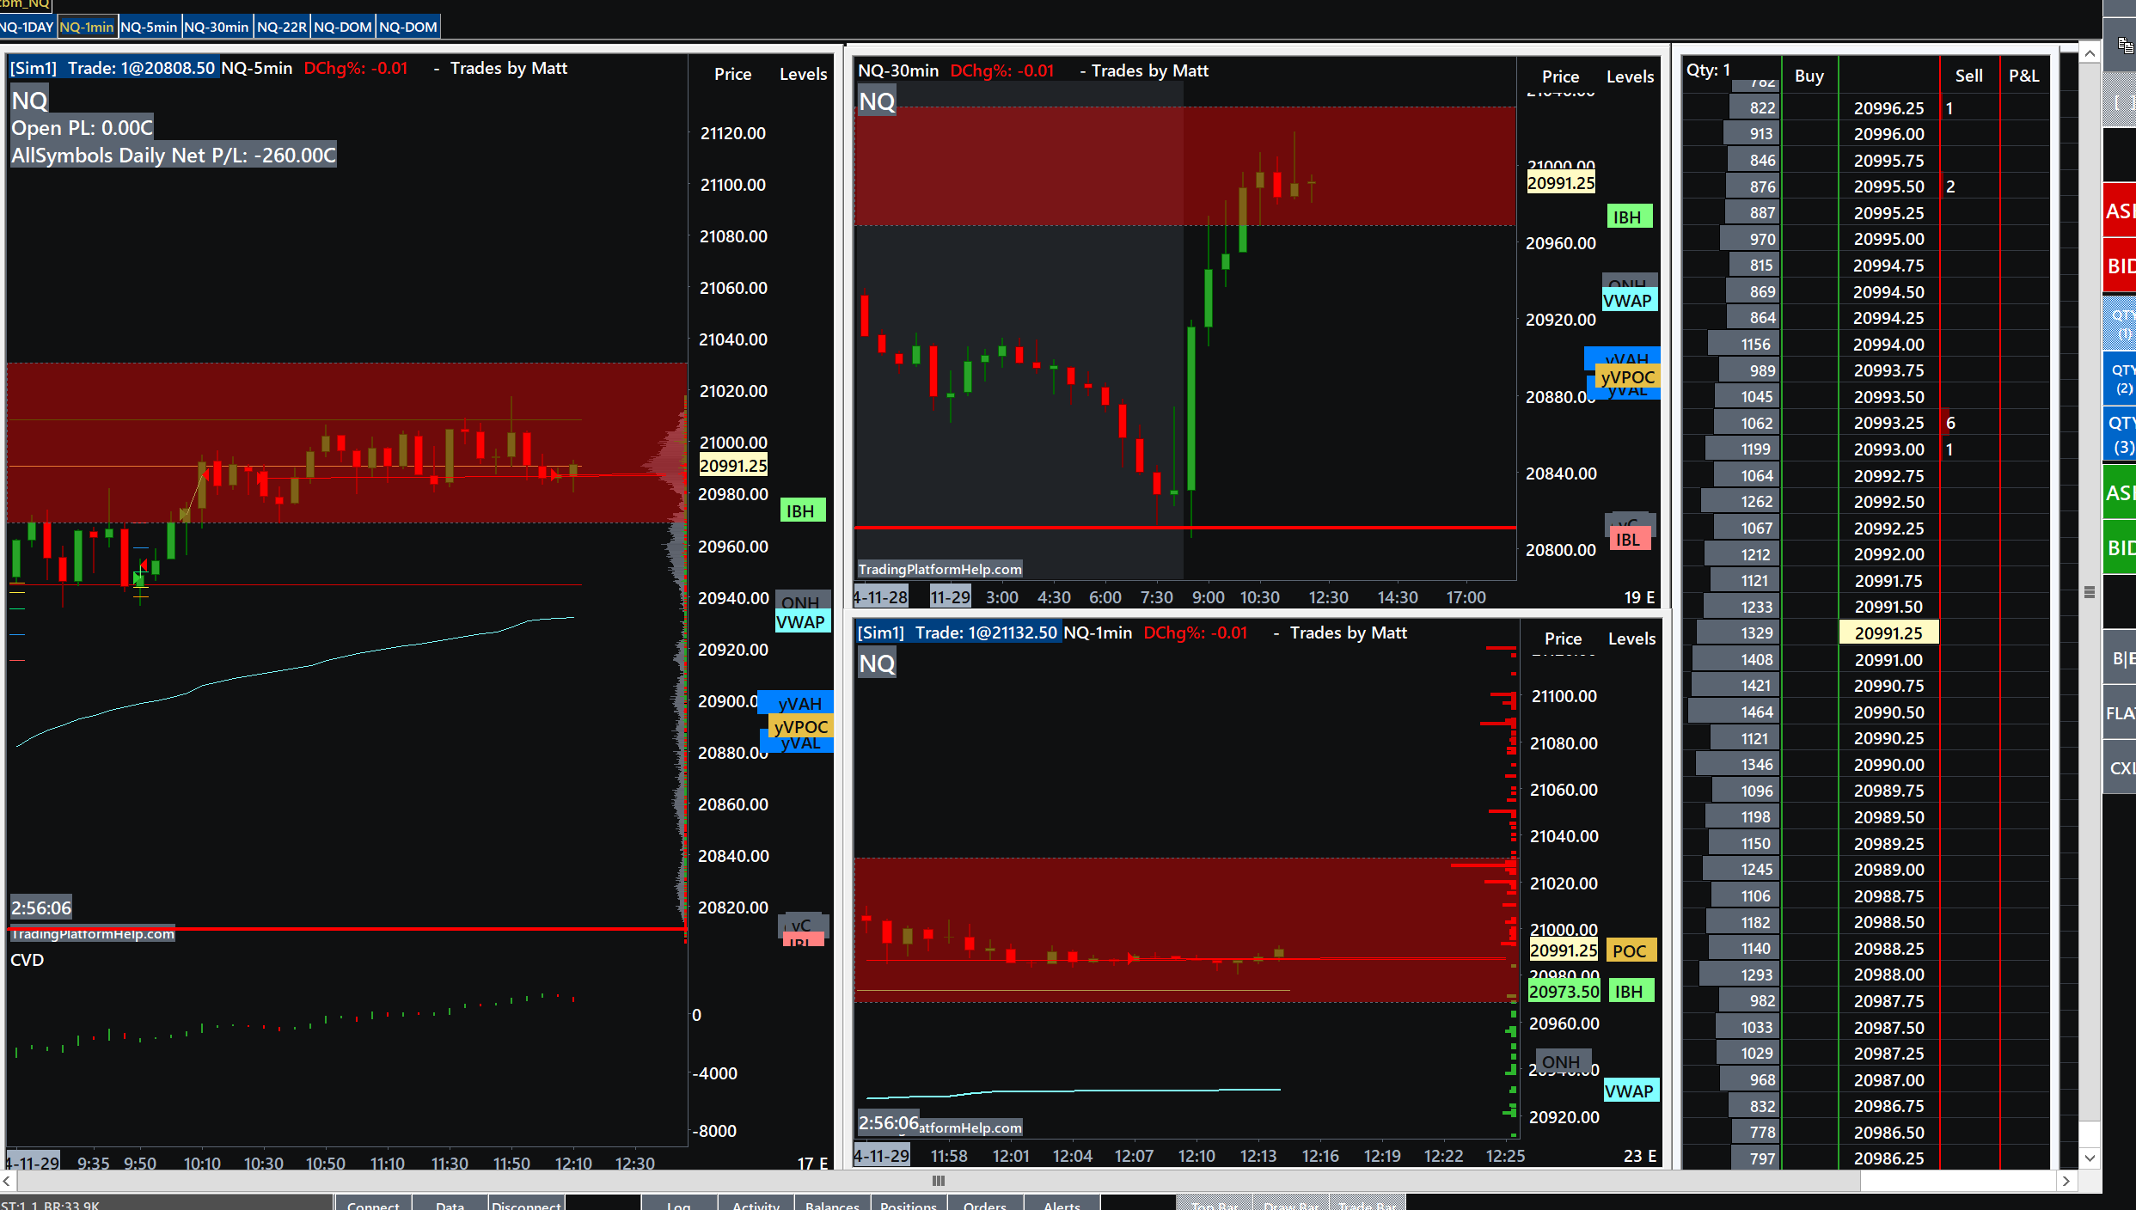This screenshot has height=1210, width=2136.
Task: Click the copy/duplicate icon at top right
Action: (x=2125, y=45)
